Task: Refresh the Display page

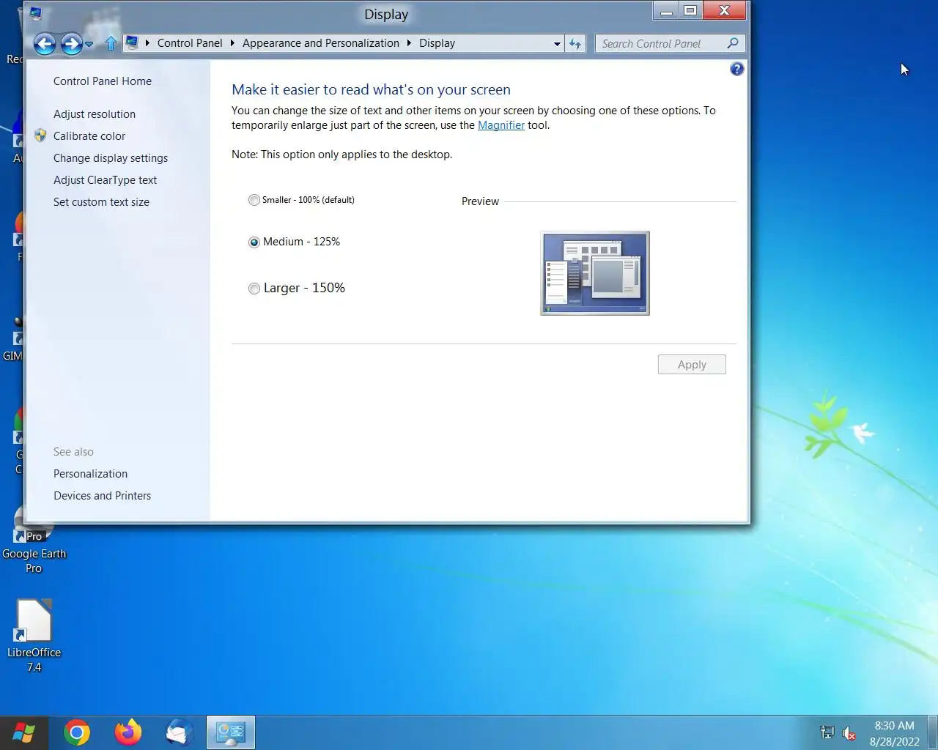Action: click(x=575, y=44)
